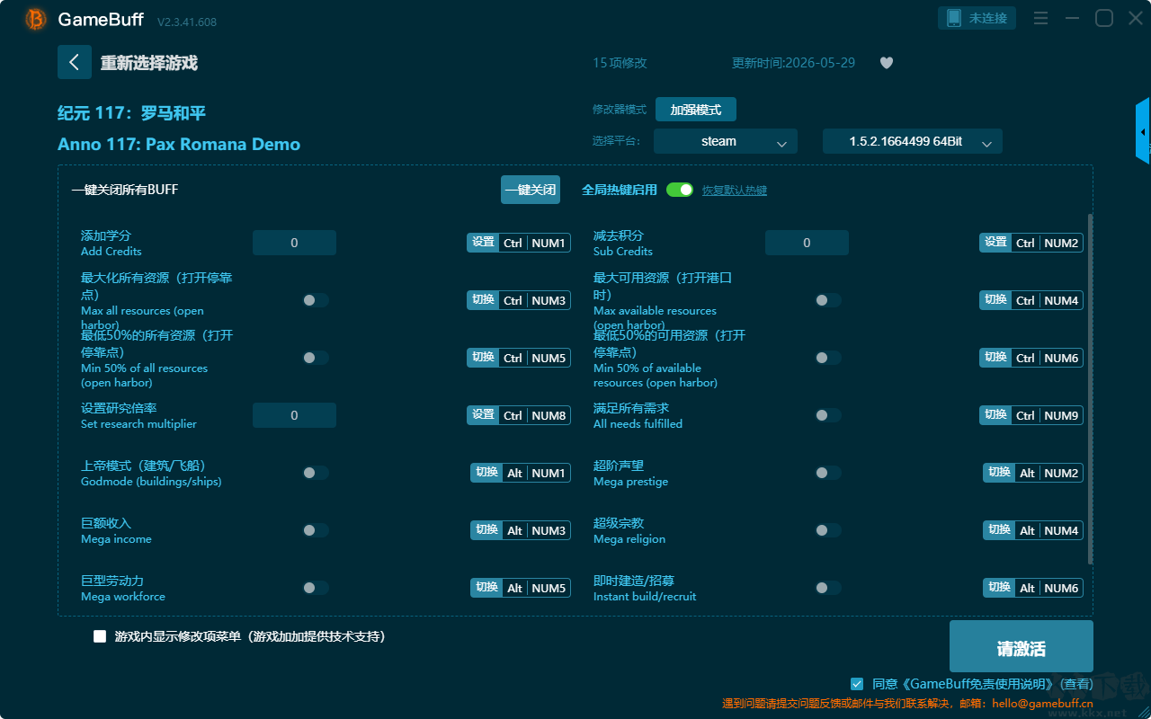The width and height of the screenshot is (1151, 719).
Task: Click 切换 for Instant build/recruit
Action: (999, 588)
